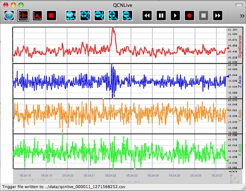Click the blue Z Axis level marker triangle
The height and width of the screenshot is (191, 246).
pos(228,76)
